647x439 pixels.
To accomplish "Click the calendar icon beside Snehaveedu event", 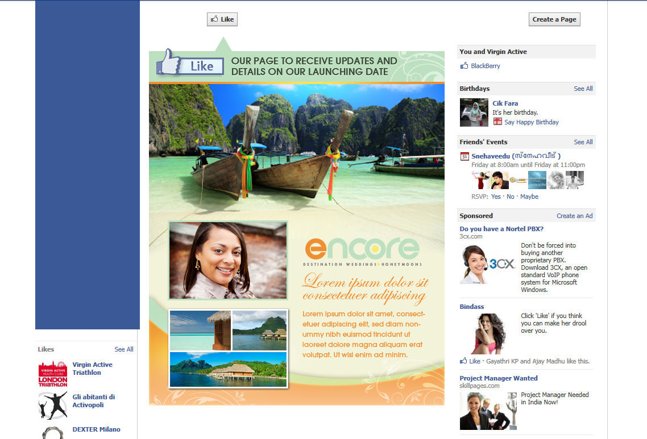I will (464, 156).
